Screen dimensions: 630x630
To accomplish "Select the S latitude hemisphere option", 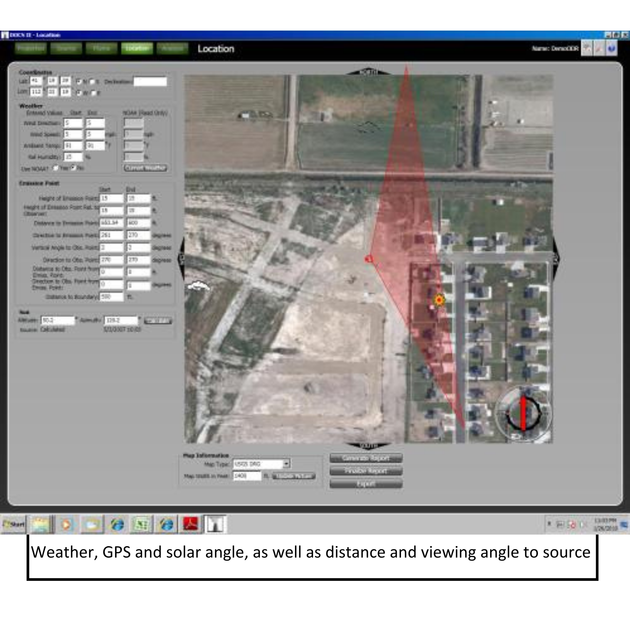I will coord(92,82).
